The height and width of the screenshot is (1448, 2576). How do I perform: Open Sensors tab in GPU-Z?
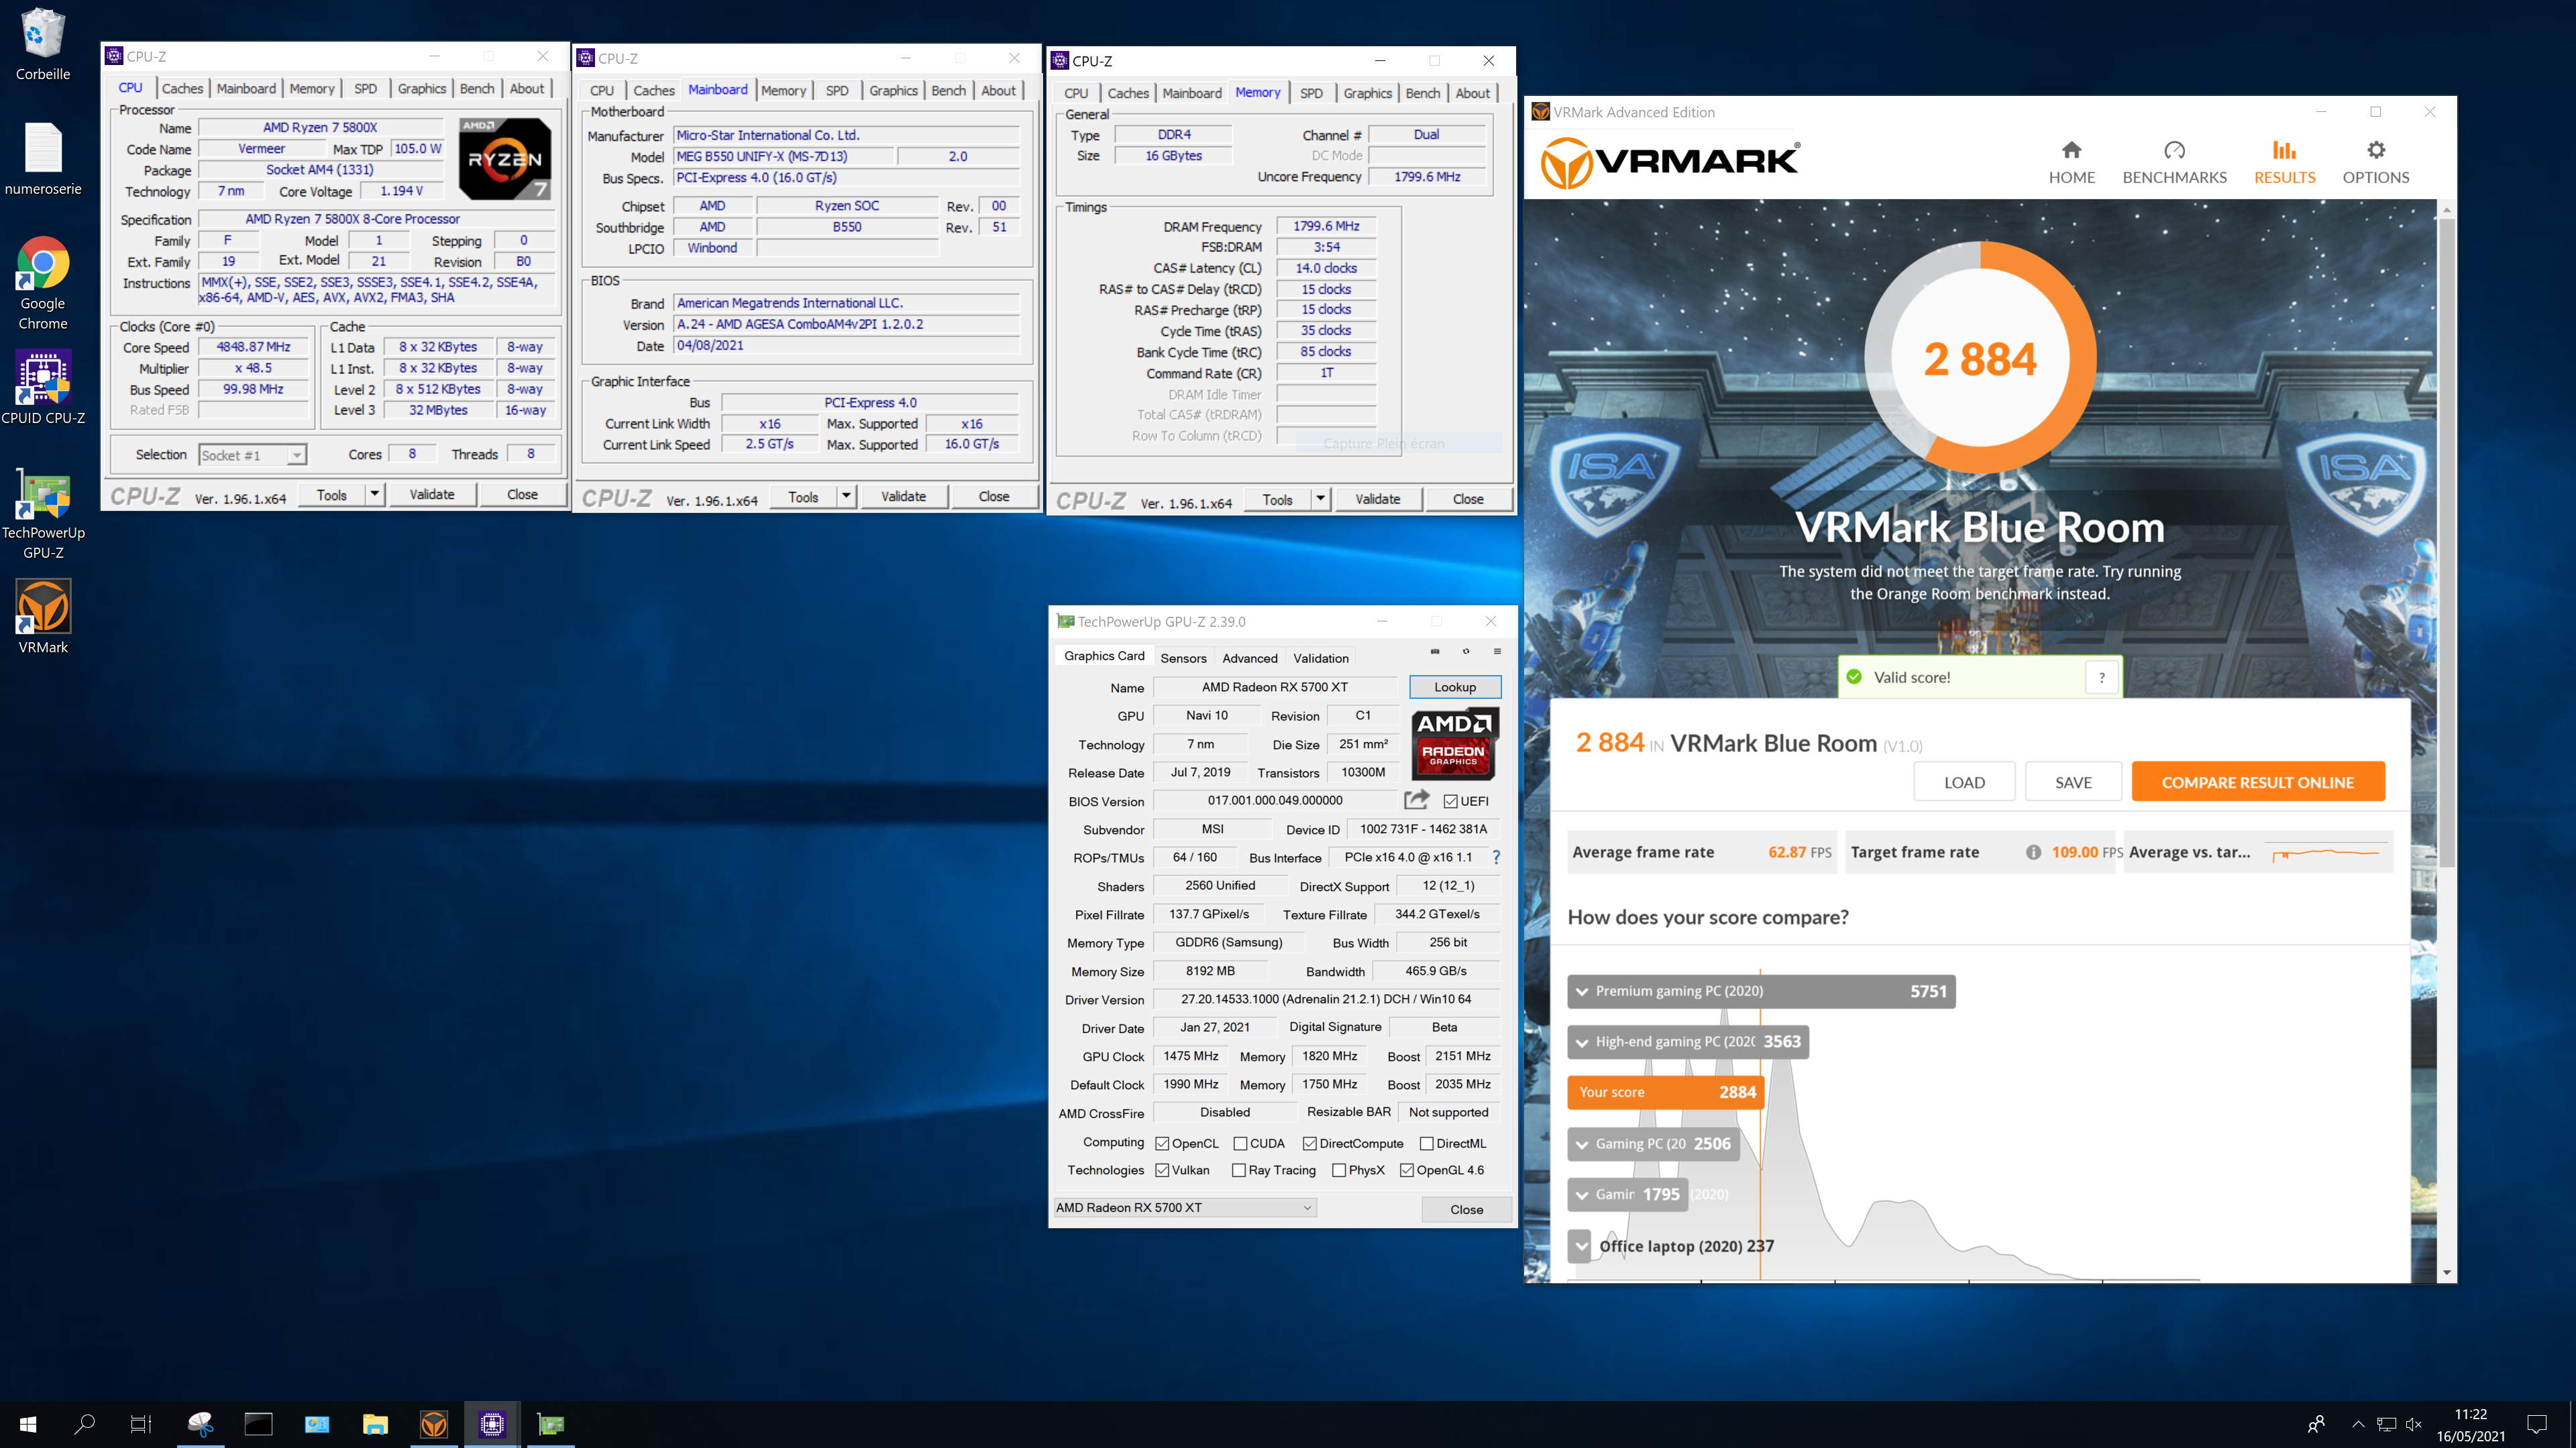(x=1183, y=658)
